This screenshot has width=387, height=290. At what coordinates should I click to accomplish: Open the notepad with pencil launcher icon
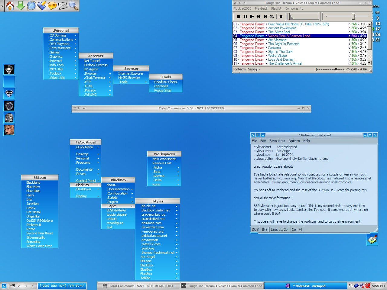point(42,5)
